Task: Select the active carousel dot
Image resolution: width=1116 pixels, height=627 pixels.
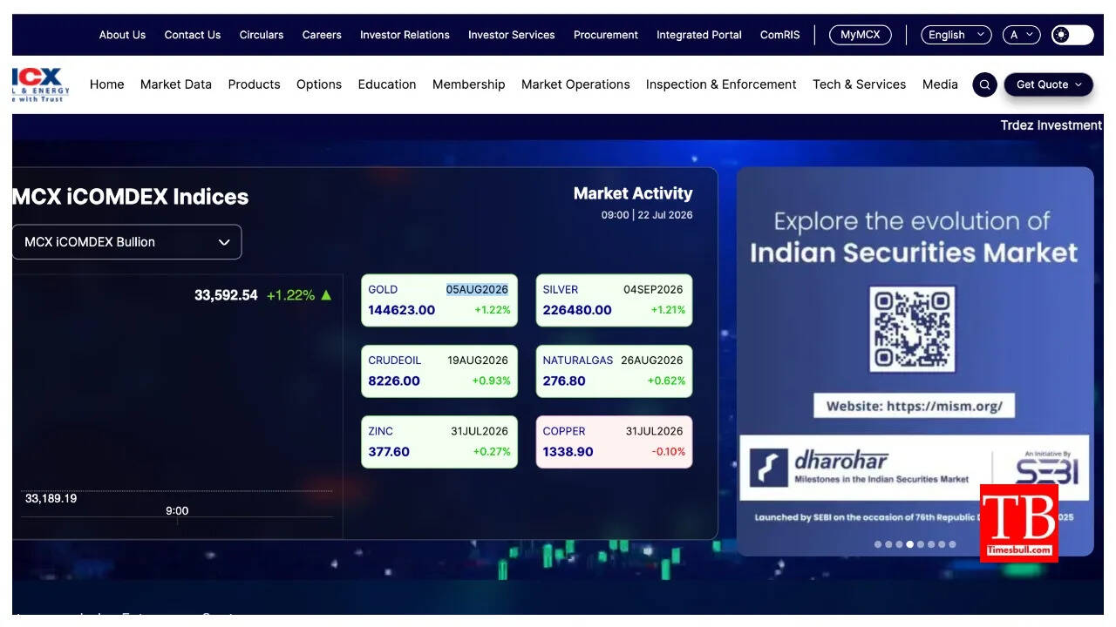Action: pyautogui.click(x=909, y=544)
